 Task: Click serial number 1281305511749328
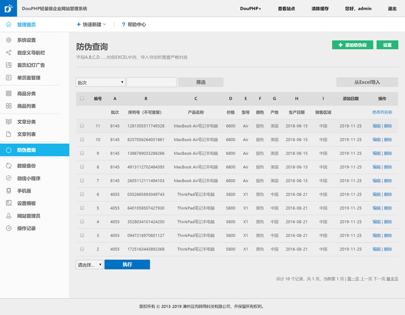coord(145,126)
